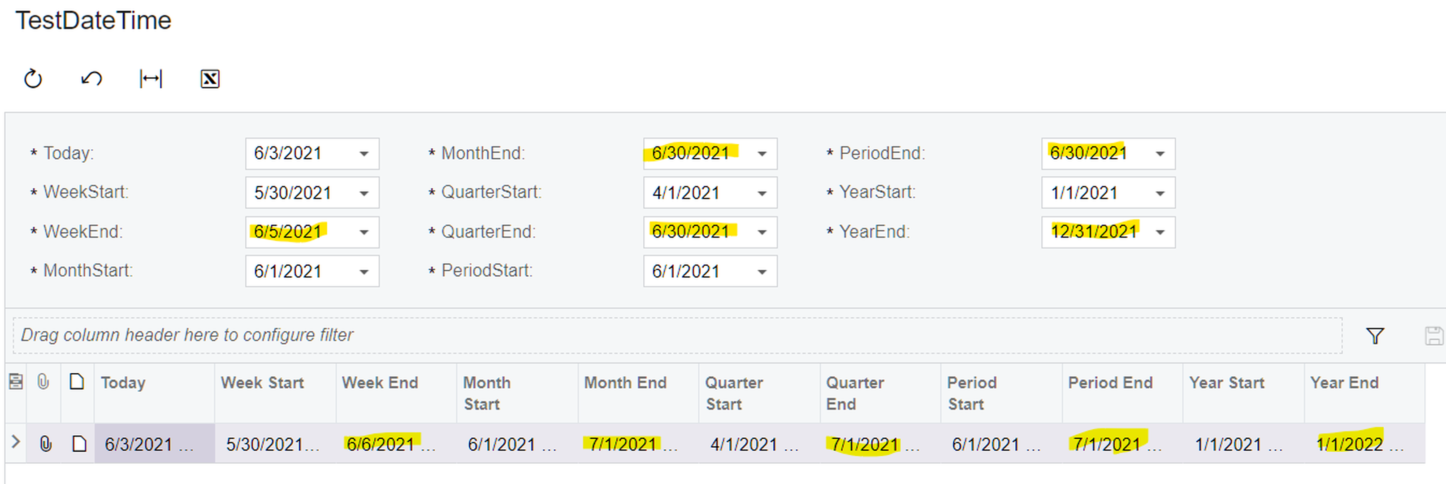Click the save filter disk icon
Image resolution: width=1446 pixels, height=484 pixels.
(1433, 336)
